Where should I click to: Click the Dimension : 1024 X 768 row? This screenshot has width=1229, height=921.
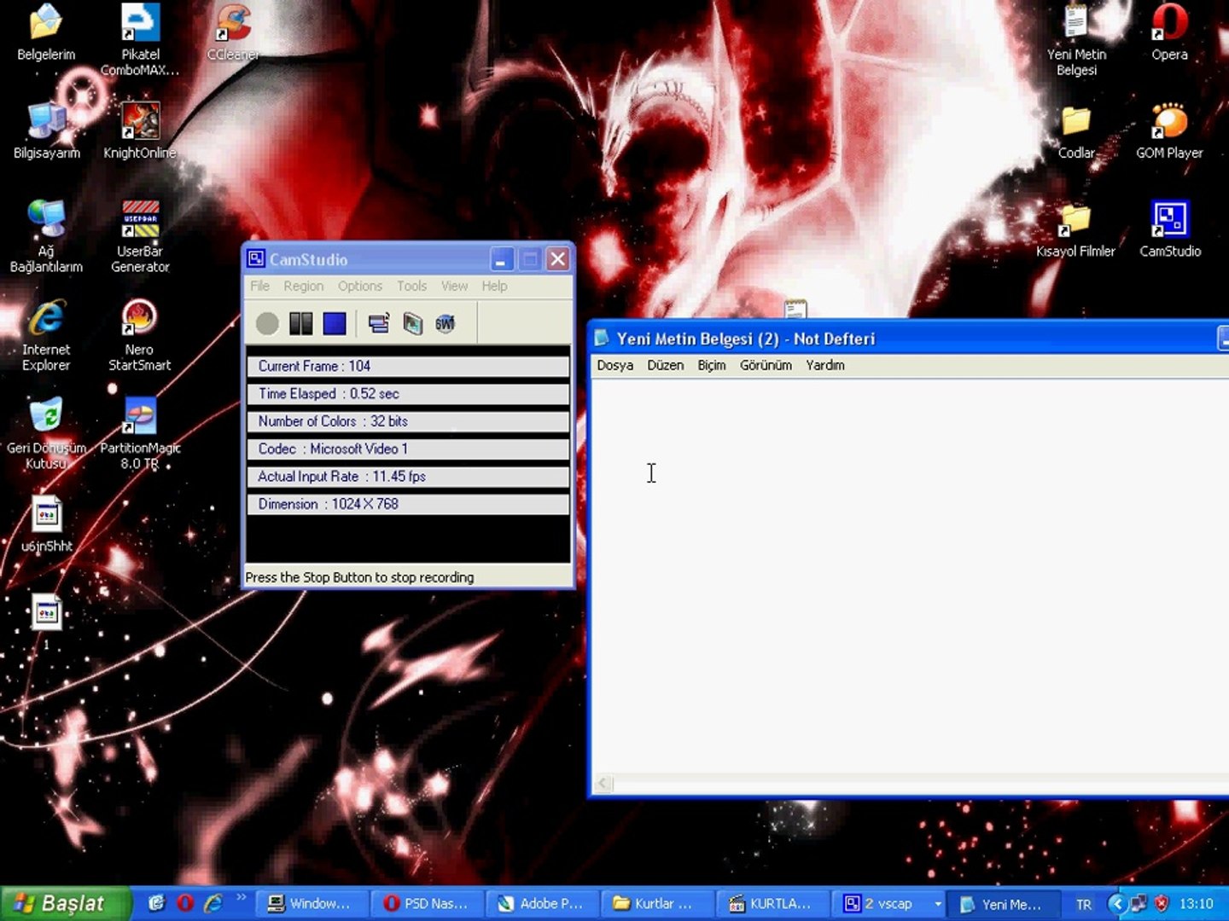tap(408, 504)
